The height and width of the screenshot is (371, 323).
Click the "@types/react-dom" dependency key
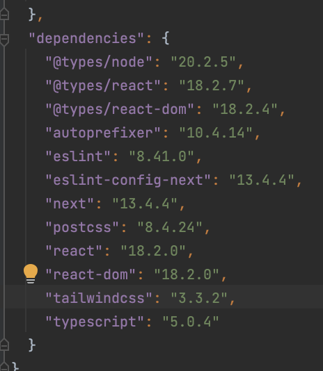click(120, 109)
